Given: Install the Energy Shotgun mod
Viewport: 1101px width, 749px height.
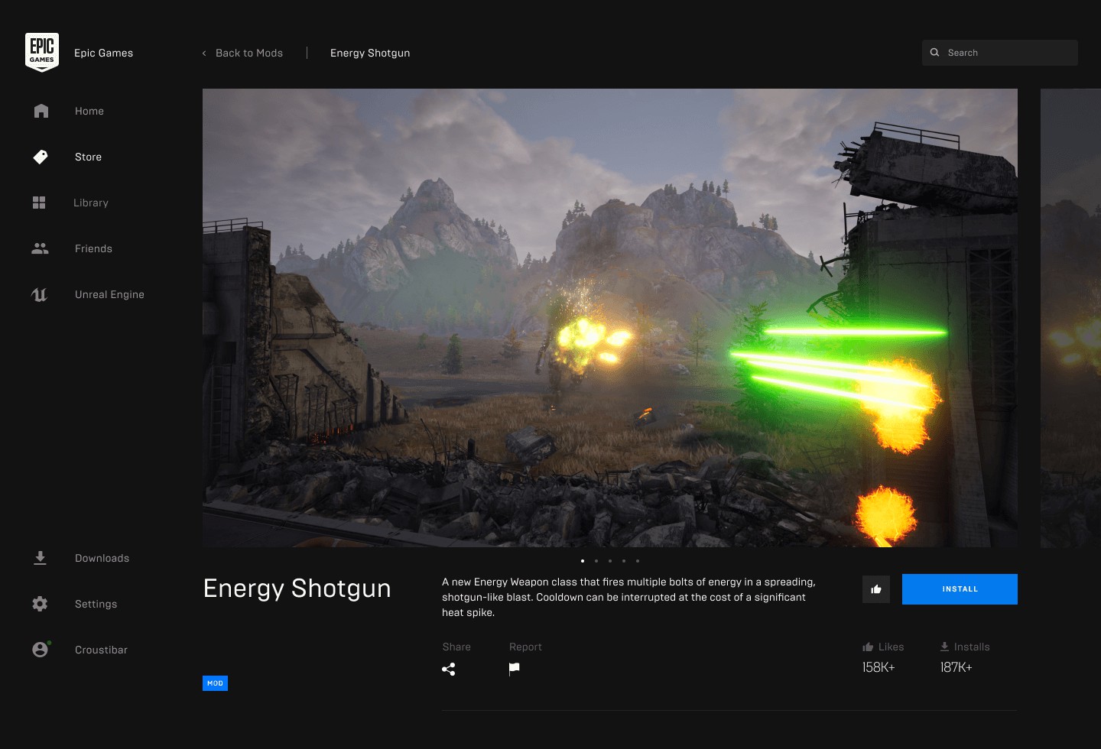Looking at the screenshot, I should (960, 588).
